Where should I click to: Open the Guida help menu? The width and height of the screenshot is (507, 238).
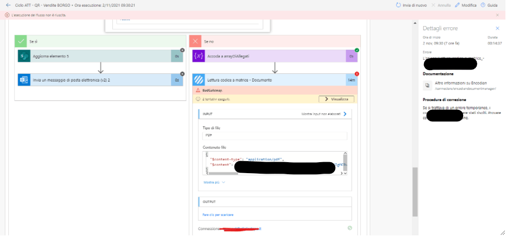point(489,5)
